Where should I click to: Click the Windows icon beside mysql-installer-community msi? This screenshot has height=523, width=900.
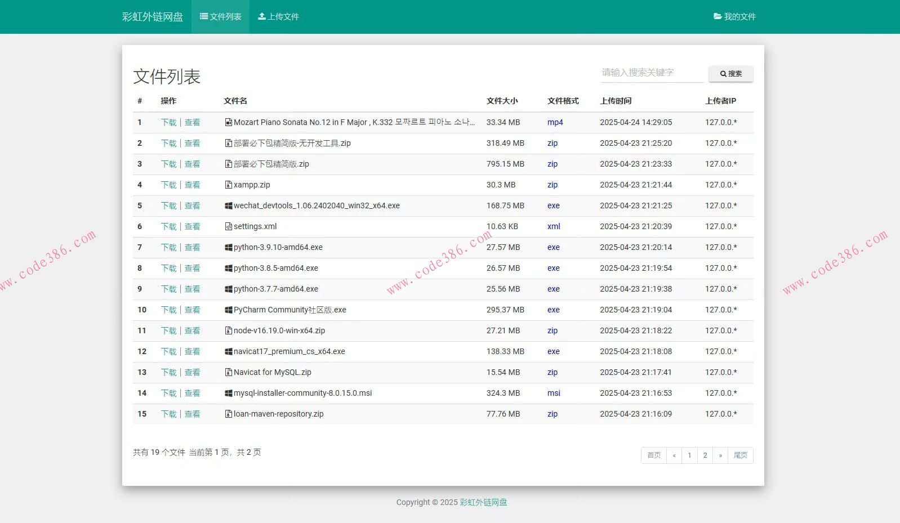coord(228,394)
